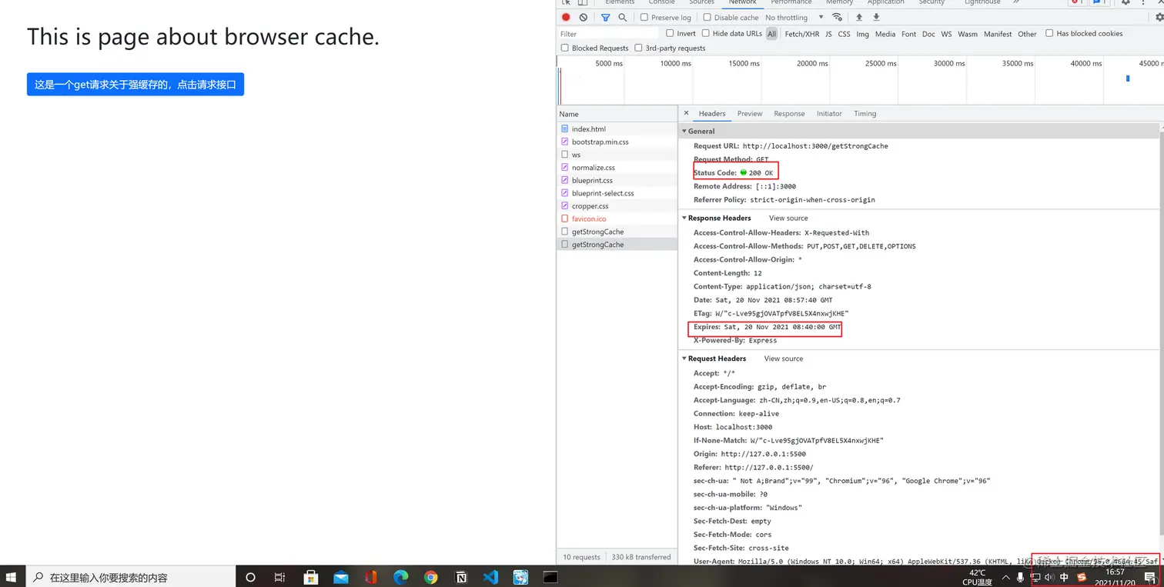Image resolution: width=1164 pixels, height=587 pixels.
Task: Open Visual Studio Code from taskbar
Action: point(491,577)
